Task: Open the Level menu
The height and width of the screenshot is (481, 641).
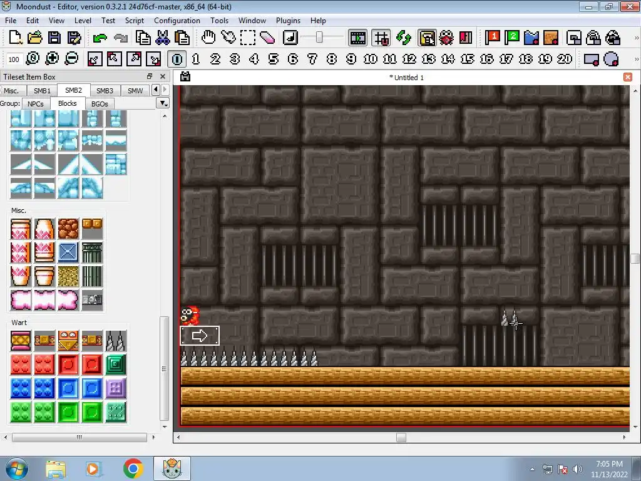Action: coord(83,21)
